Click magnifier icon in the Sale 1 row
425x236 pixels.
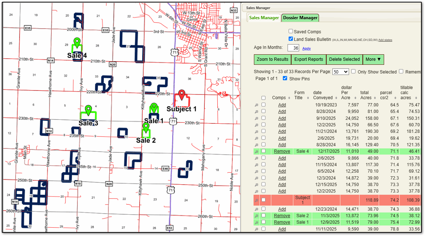click(x=256, y=223)
